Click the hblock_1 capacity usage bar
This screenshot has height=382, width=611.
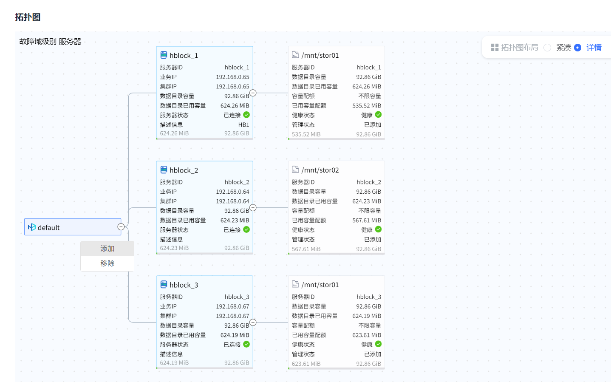click(204, 139)
